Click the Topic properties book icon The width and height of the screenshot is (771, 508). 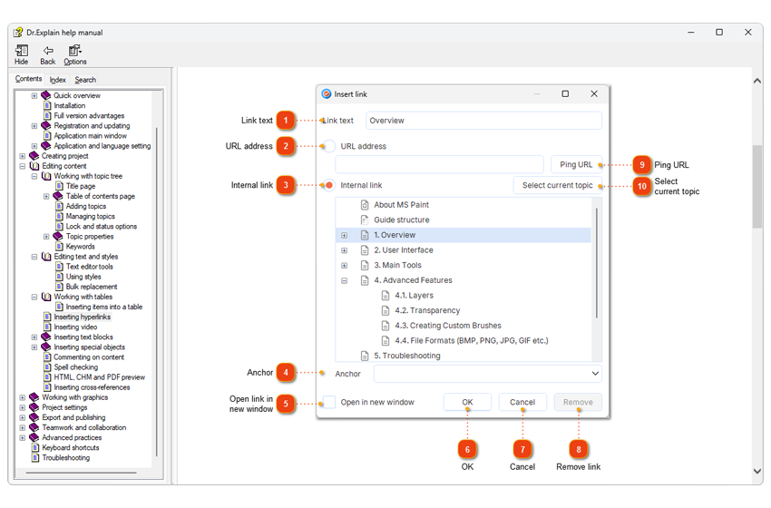coord(58,236)
